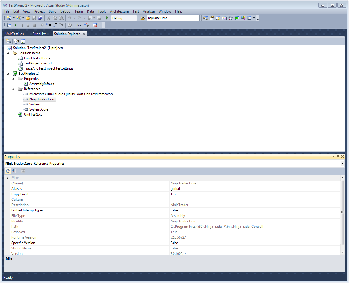Click the Step Into debug icon
Viewport: 349px width, 283px height.
pyautogui.click(x=49, y=25)
